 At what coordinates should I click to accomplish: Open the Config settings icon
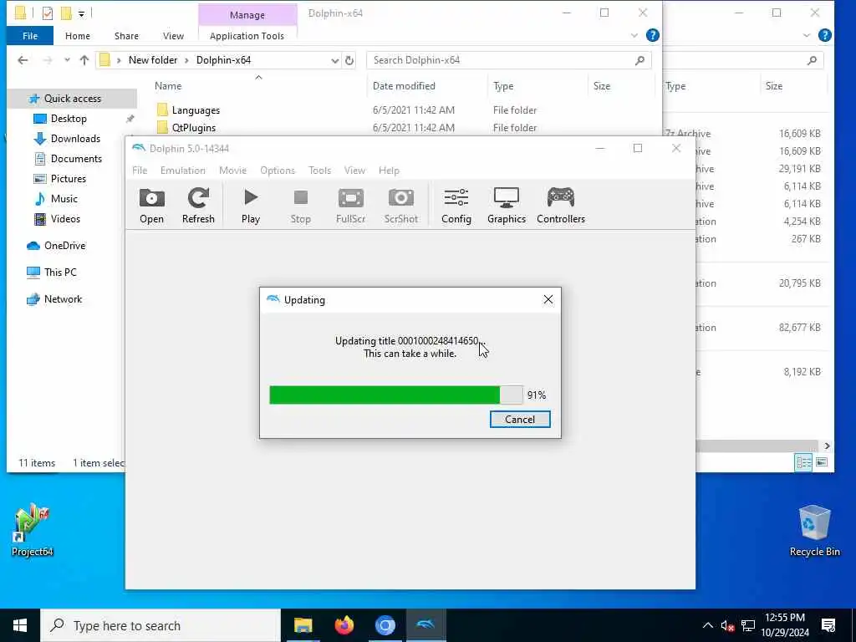click(456, 206)
